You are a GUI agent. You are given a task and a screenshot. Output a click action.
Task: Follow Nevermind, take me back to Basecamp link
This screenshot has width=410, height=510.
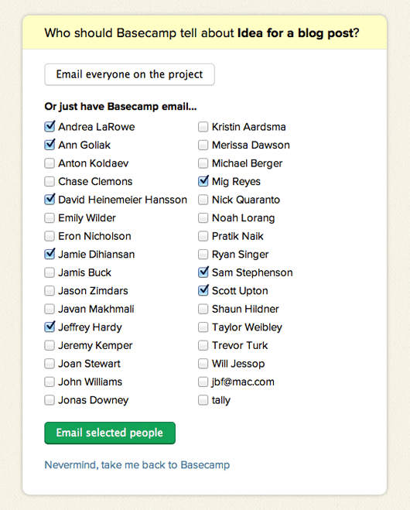coord(137,465)
